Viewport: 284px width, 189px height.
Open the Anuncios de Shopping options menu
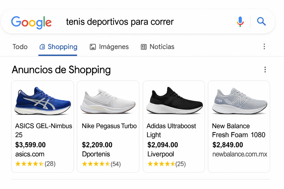point(265,70)
